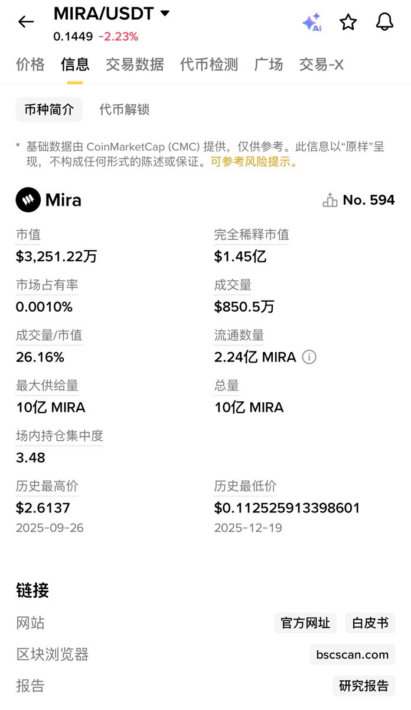The width and height of the screenshot is (411, 710).
Task: Tap the back arrow icon
Action: pos(26,22)
